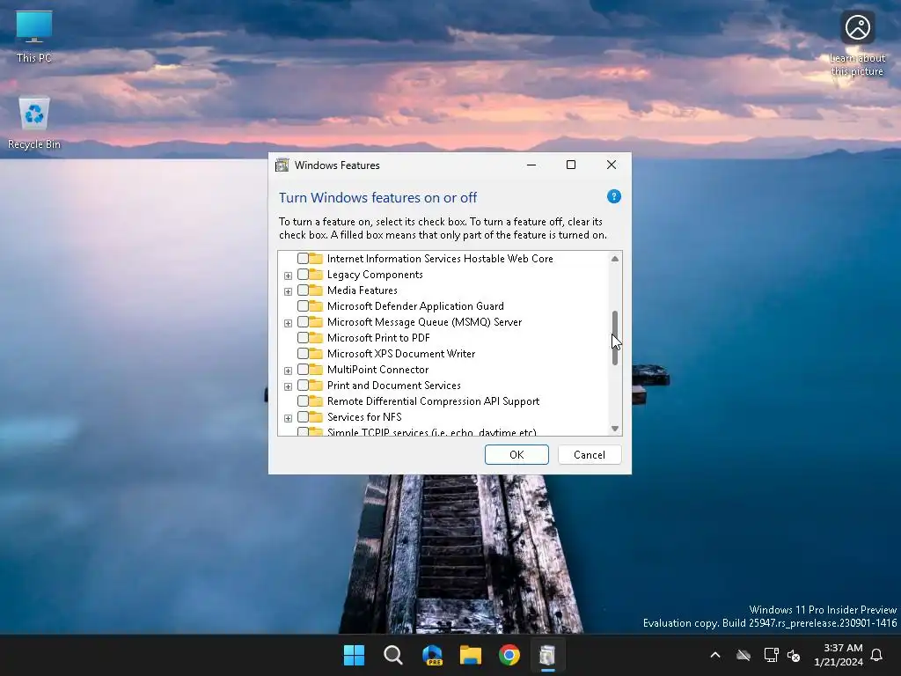Screen dimensions: 901x676
Task: Toggle Print and Document Services checkbox
Action: (x=303, y=386)
